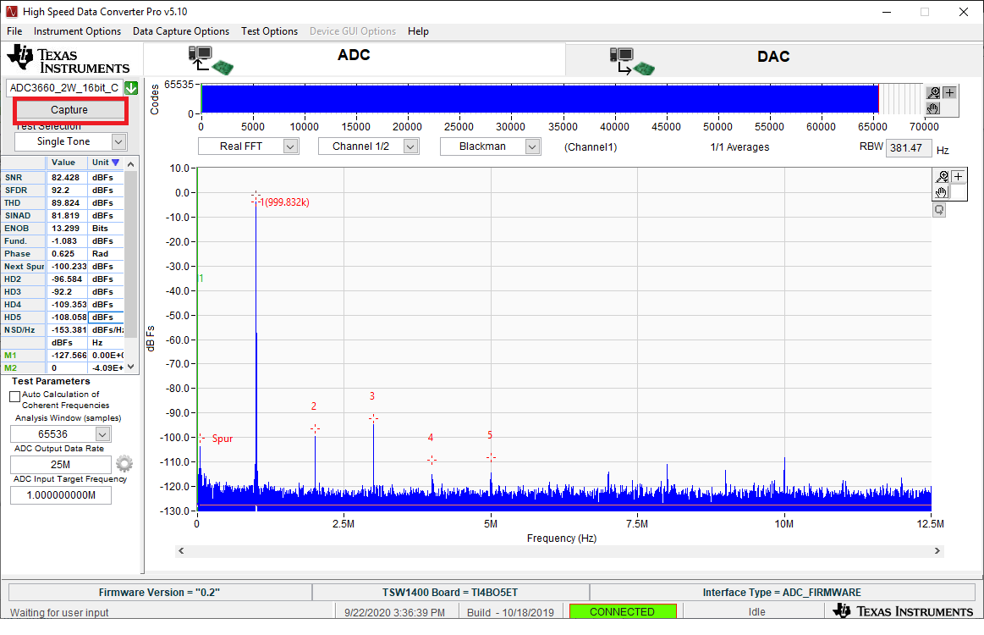This screenshot has width=984, height=635.
Task: Click the green download arrow next to device name
Action: coord(131,87)
